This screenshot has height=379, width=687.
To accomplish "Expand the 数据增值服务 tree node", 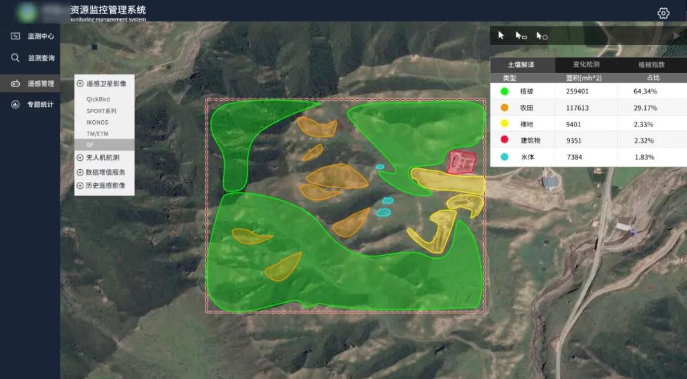I will 80,172.
